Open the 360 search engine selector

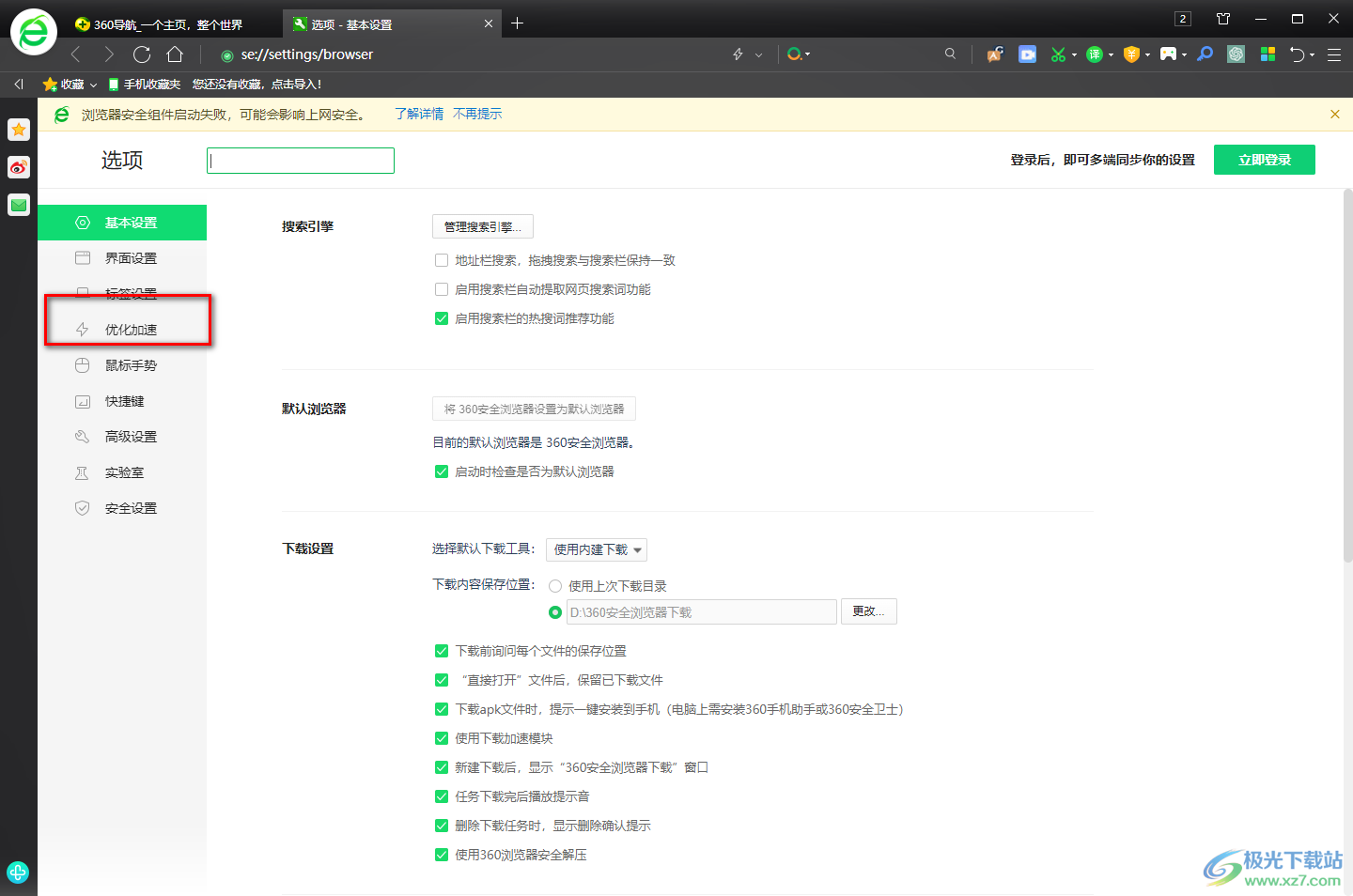(x=798, y=54)
